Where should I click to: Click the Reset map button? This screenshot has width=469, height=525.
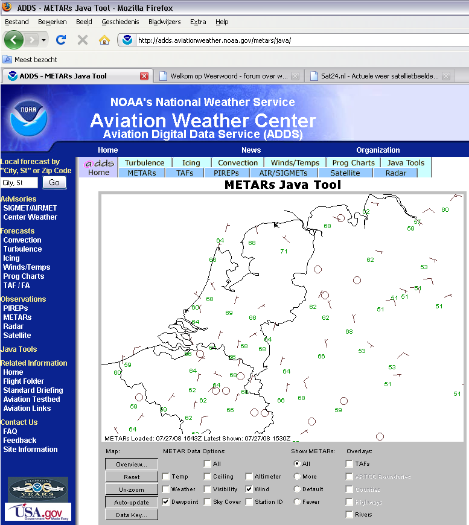[x=132, y=477]
